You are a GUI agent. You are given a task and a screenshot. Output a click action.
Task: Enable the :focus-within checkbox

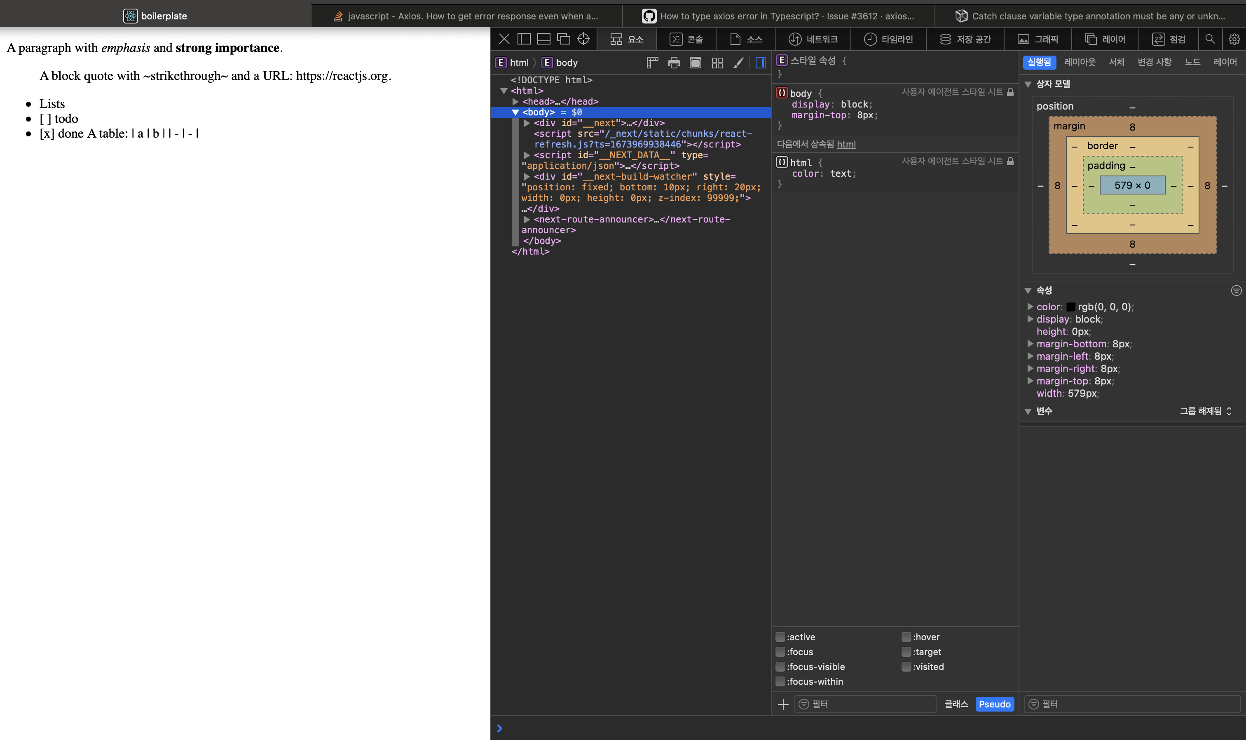pyautogui.click(x=780, y=681)
